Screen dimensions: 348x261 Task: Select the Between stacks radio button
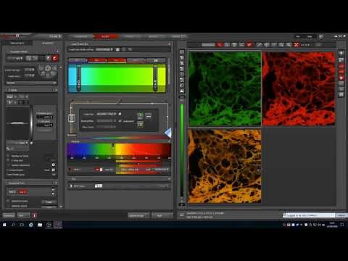[x=8, y=206]
